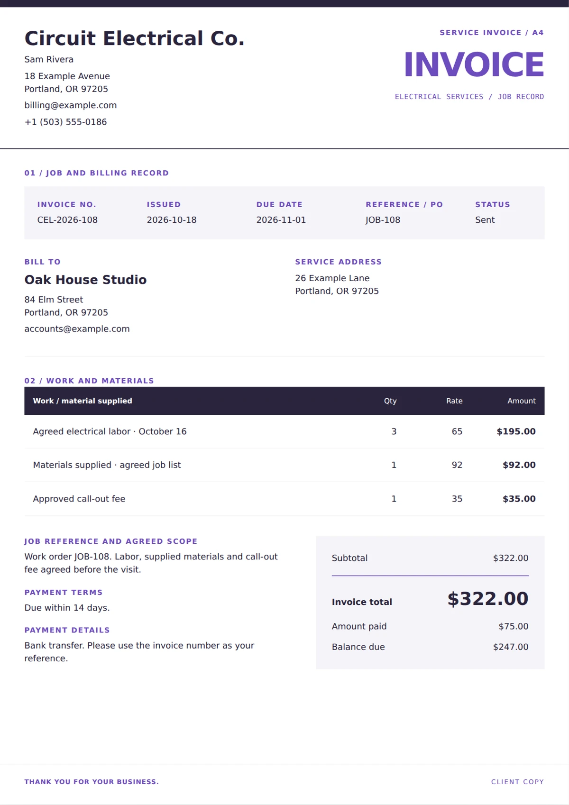Click the 18 Example Avenue address line
569x805 pixels.
[x=67, y=76]
